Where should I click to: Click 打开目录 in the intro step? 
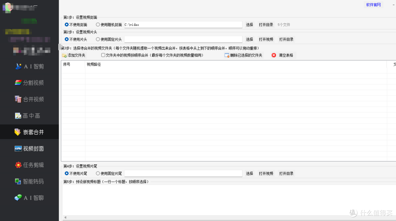point(286,39)
